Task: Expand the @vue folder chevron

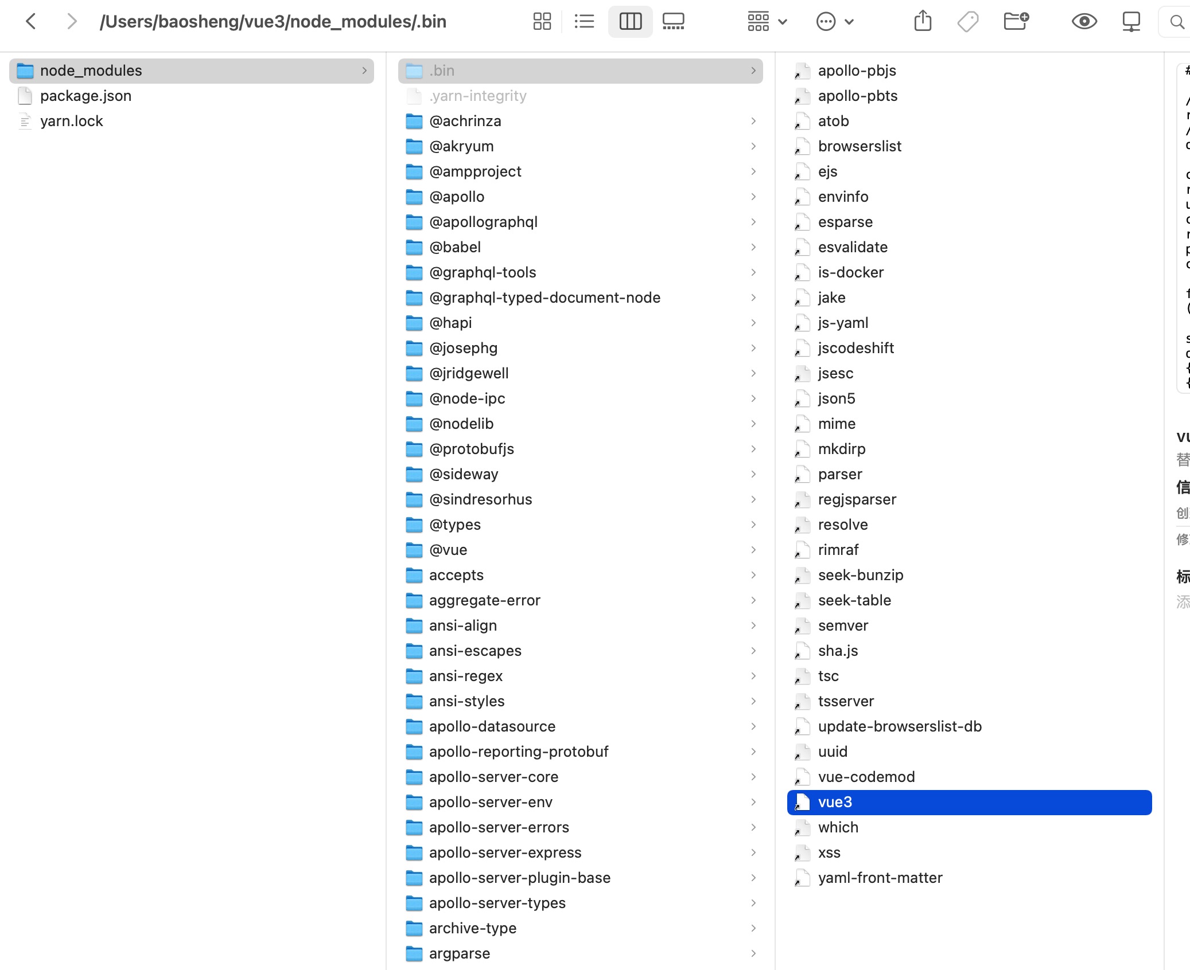Action: [753, 550]
